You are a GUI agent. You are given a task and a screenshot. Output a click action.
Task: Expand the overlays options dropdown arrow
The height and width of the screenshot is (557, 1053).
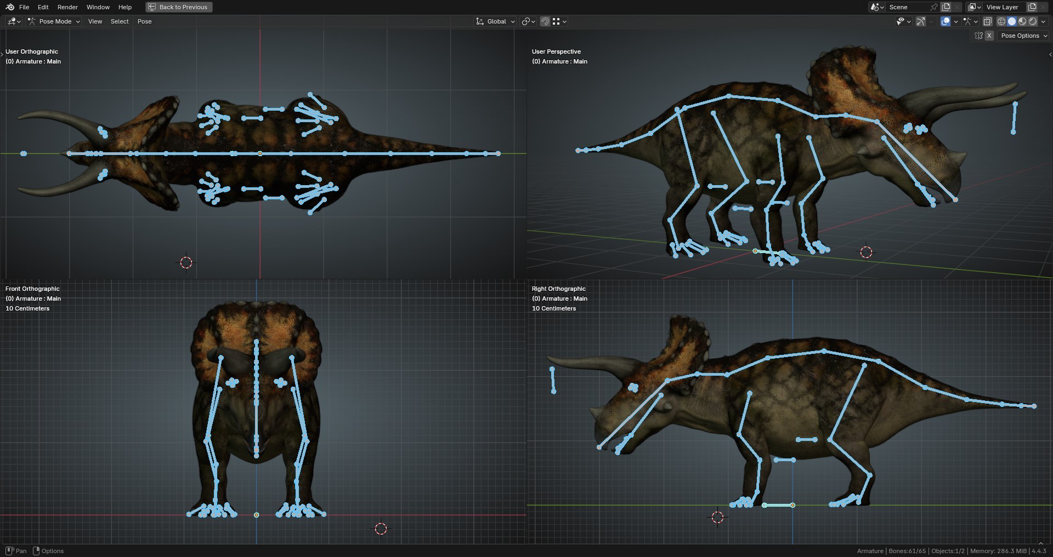(956, 21)
